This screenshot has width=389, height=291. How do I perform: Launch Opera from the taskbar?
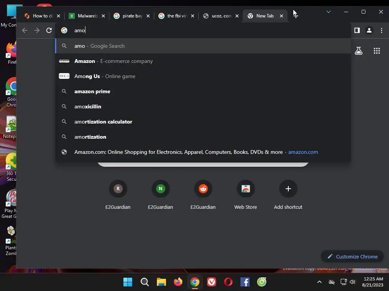[228, 282]
